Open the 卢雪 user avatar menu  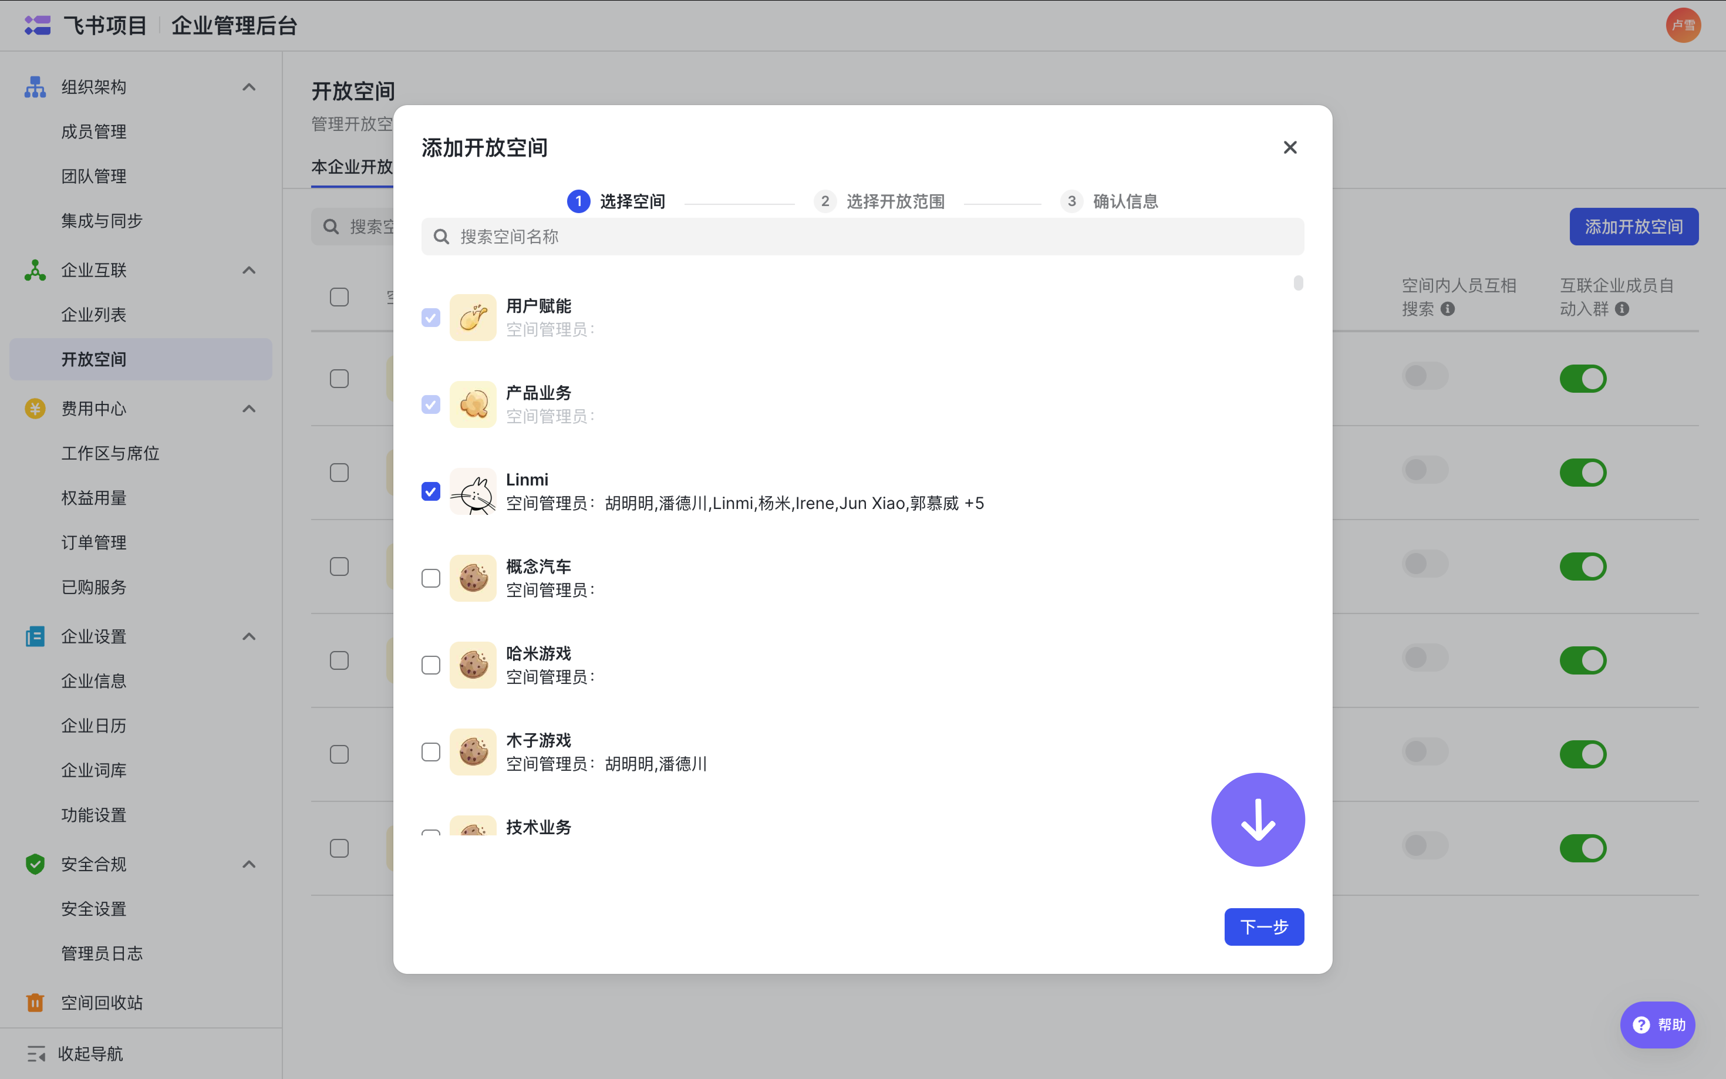click(x=1683, y=26)
